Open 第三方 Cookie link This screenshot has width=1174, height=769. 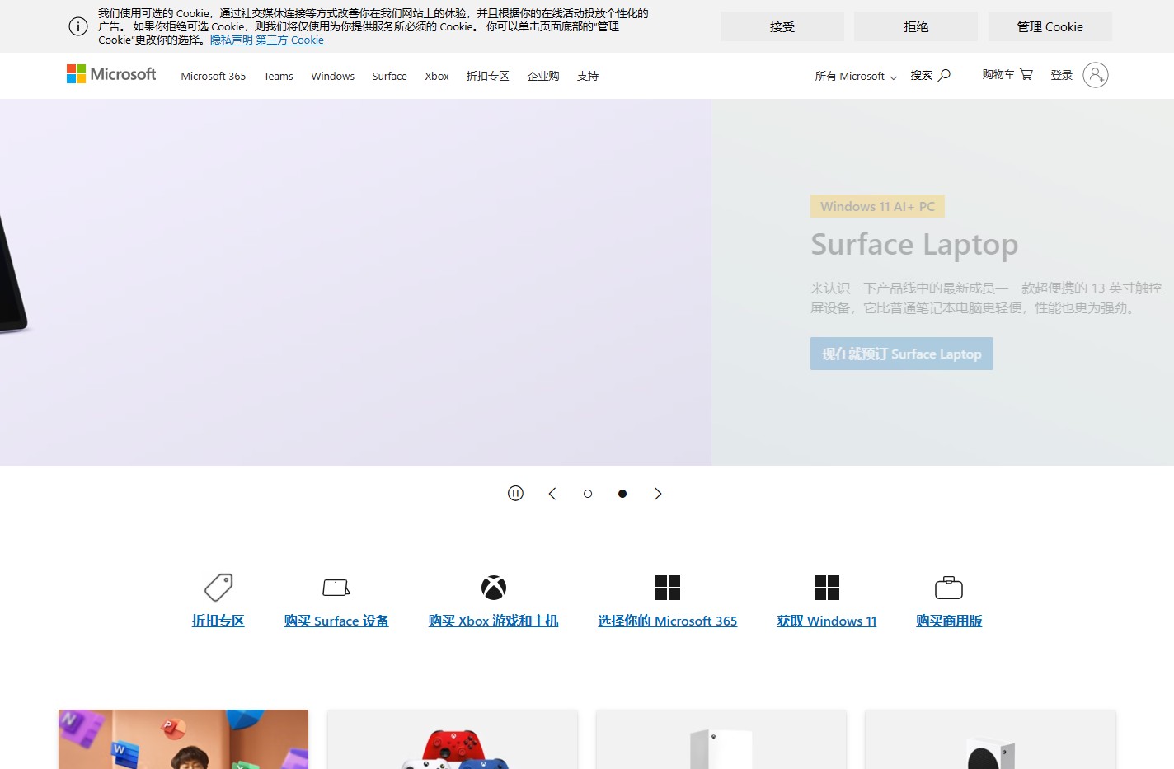(x=290, y=40)
